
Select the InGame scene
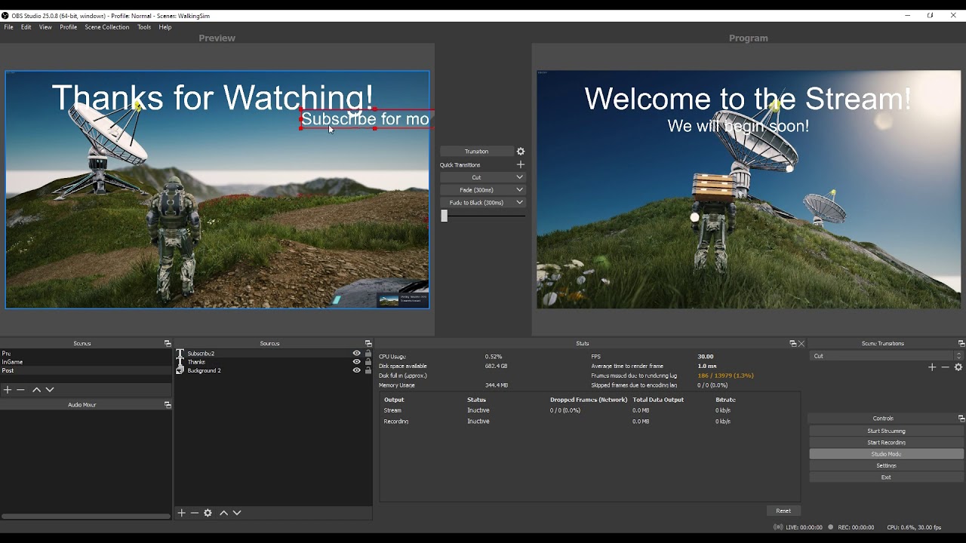[86, 362]
